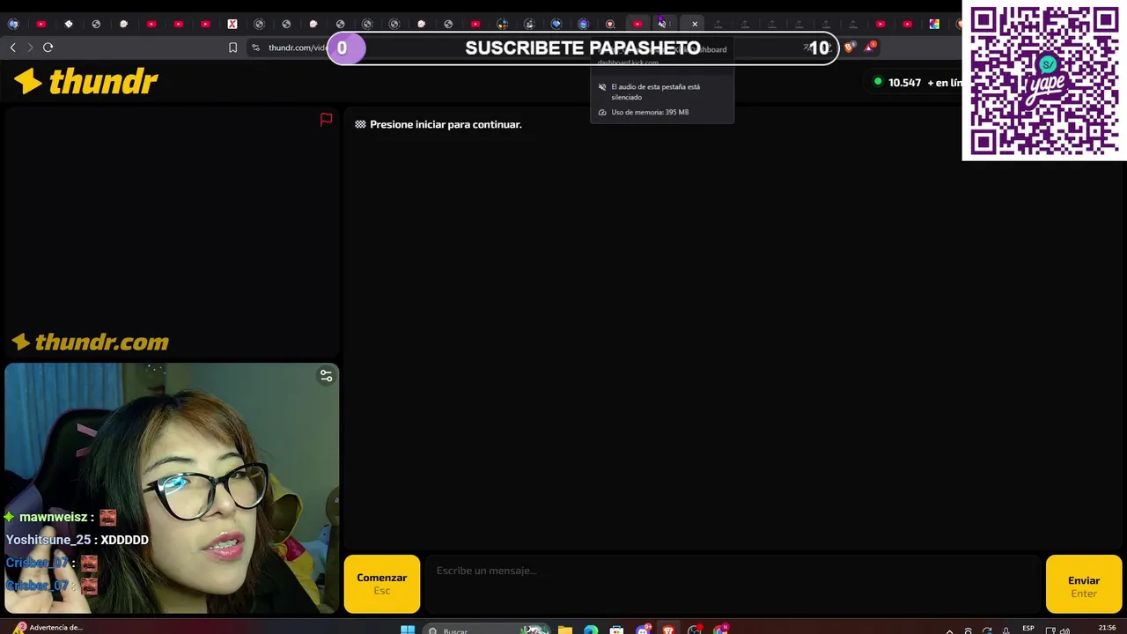Switch to the multicolored grid icon tab

(x=934, y=24)
